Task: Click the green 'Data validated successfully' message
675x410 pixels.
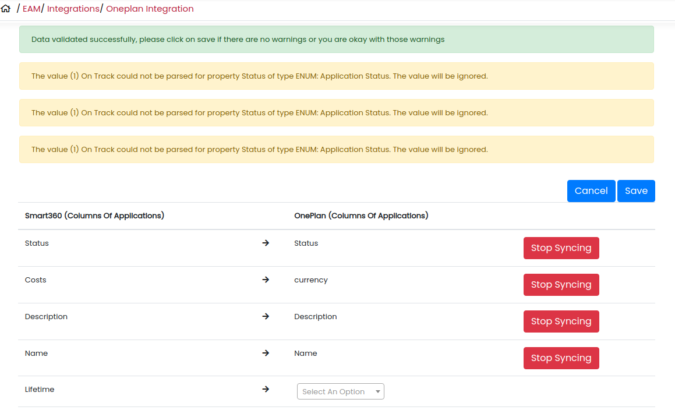Action: tap(336, 39)
